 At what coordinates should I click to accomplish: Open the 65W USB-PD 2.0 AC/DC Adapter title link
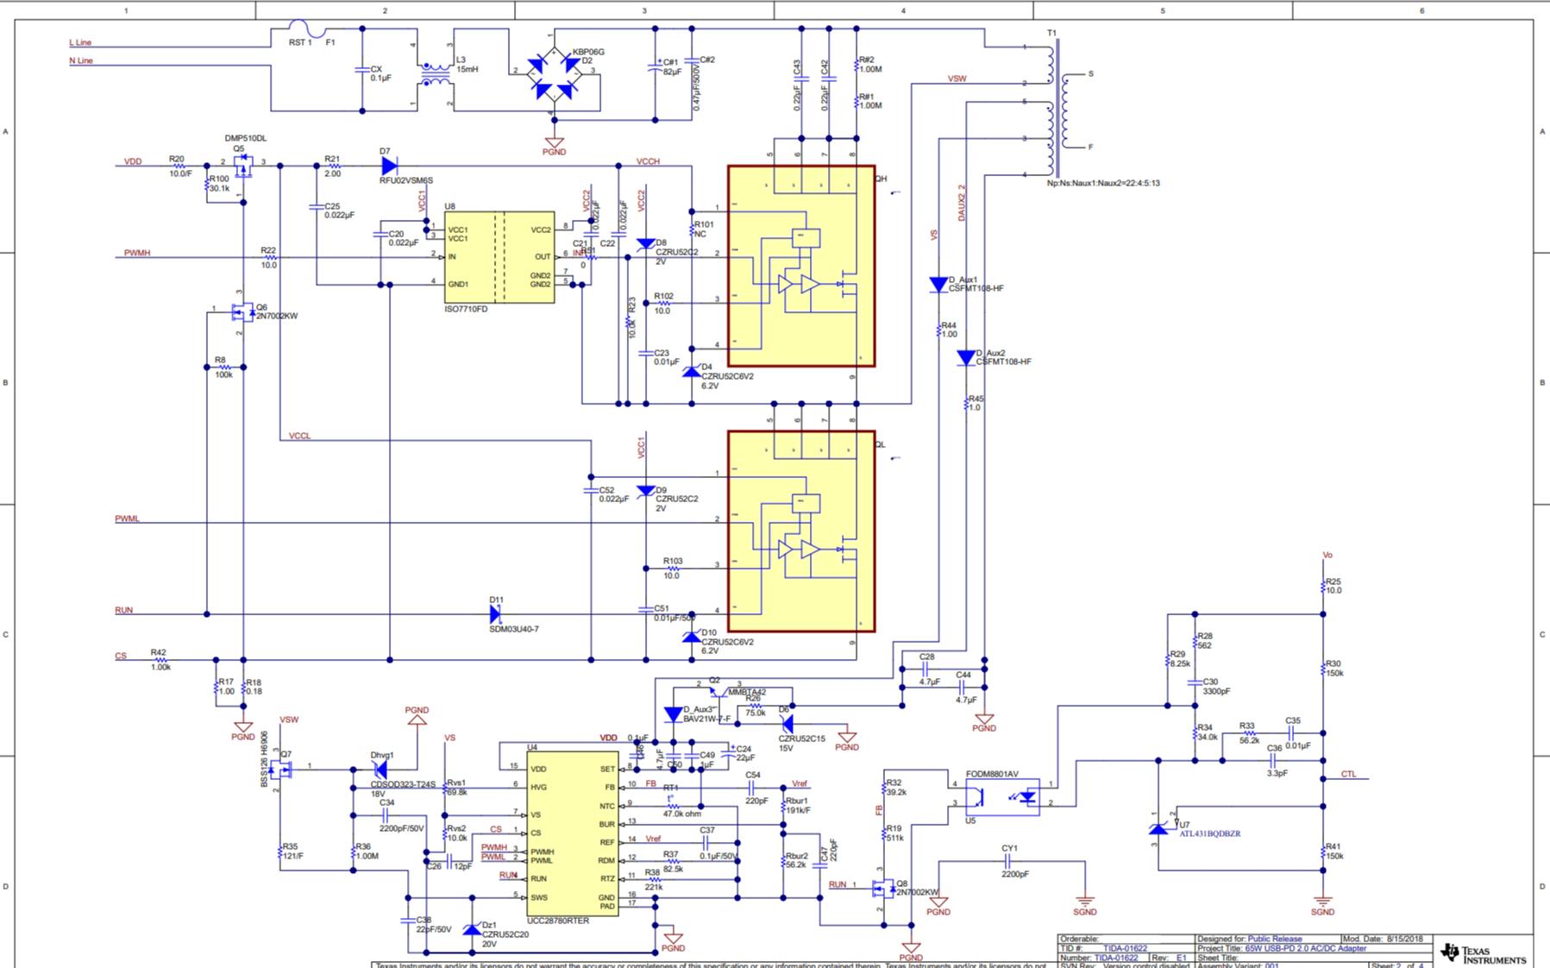pyautogui.click(x=1305, y=948)
